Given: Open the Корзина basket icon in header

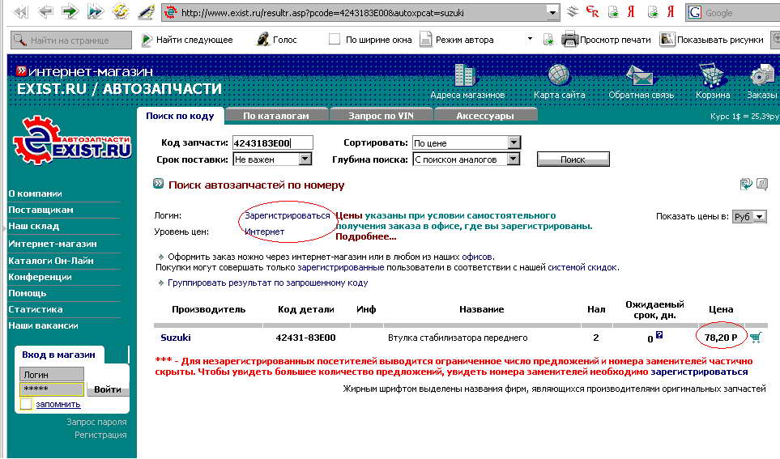Looking at the screenshot, I should click(712, 76).
